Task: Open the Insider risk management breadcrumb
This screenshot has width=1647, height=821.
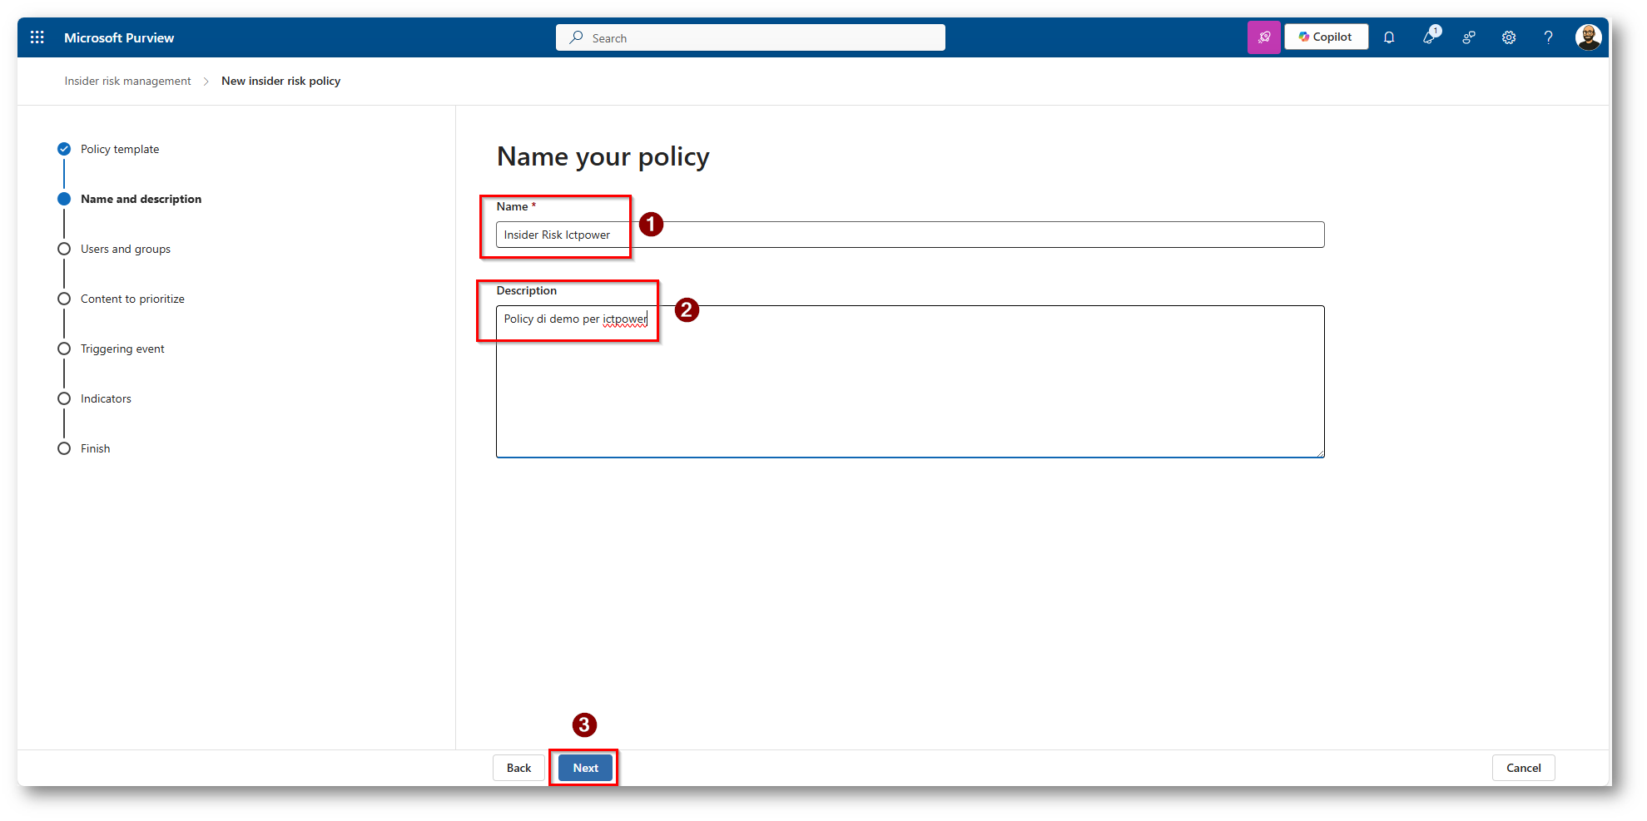Action: (127, 81)
